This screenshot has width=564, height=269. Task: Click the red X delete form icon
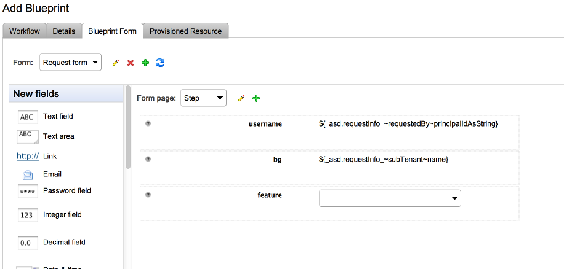(x=131, y=63)
